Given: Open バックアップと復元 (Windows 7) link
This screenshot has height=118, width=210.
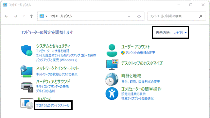Looking at the screenshot, I should [x=57, y=60].
